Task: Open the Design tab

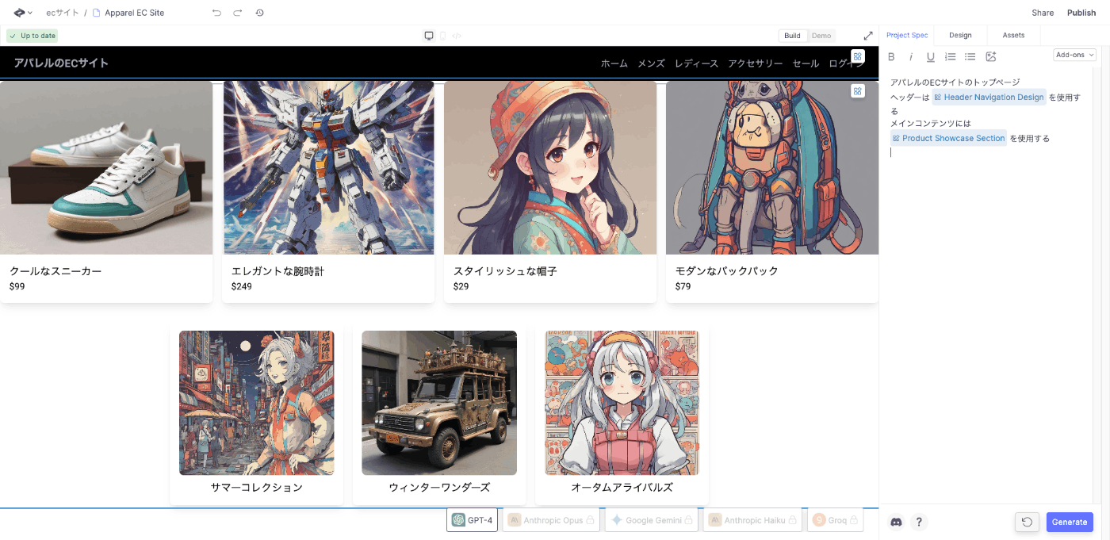Action: pyautogui.click(x=960, y=35)
